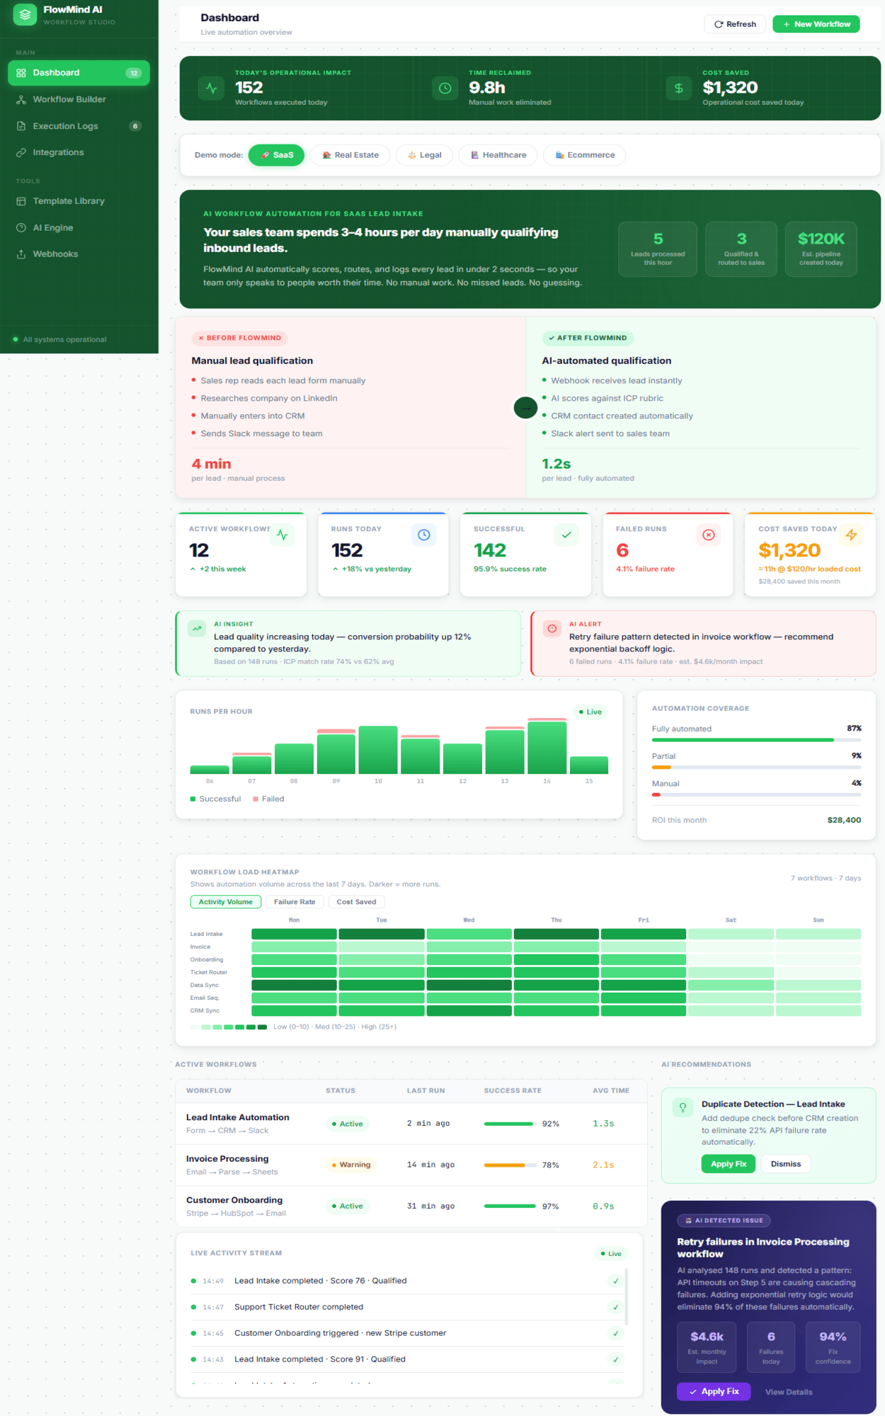Open Workflow Builder page

[x=79, y=100]
